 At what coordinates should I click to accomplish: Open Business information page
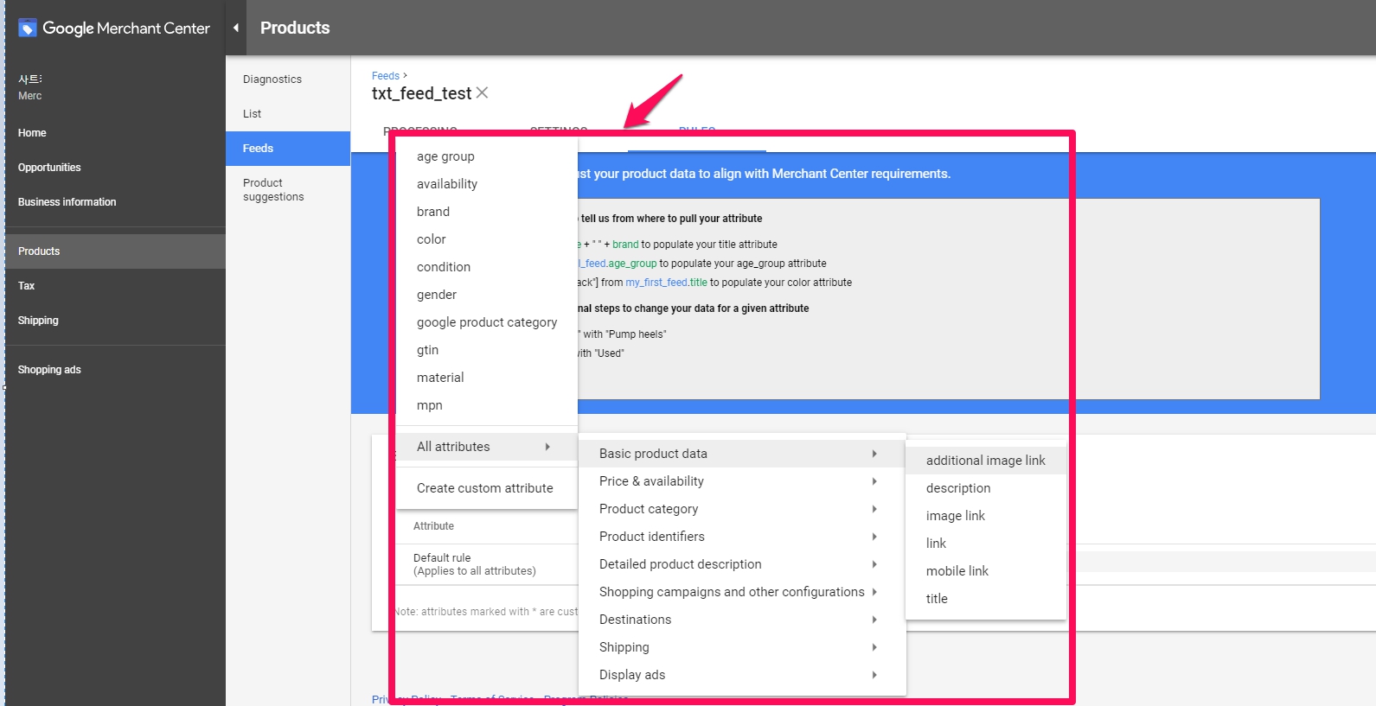67,202
